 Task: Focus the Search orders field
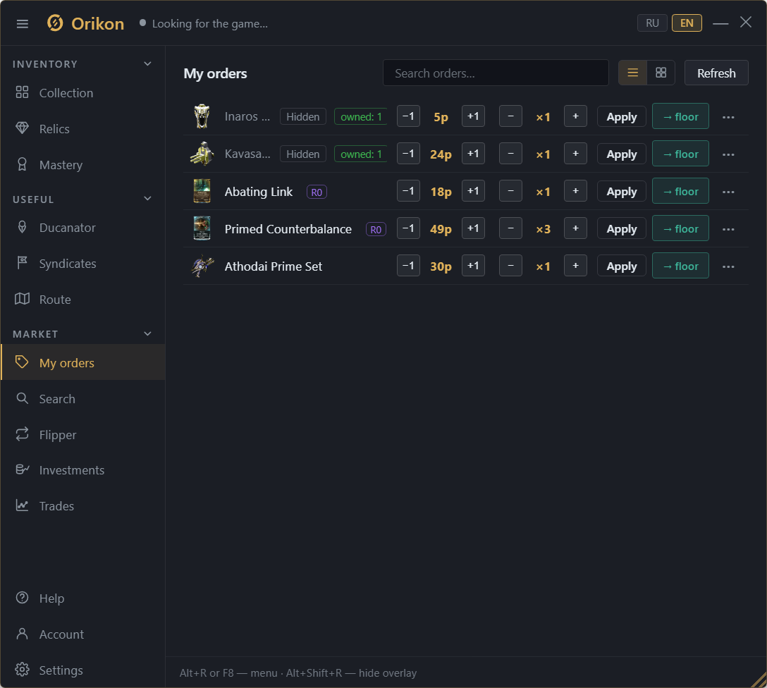click(496, 73)
